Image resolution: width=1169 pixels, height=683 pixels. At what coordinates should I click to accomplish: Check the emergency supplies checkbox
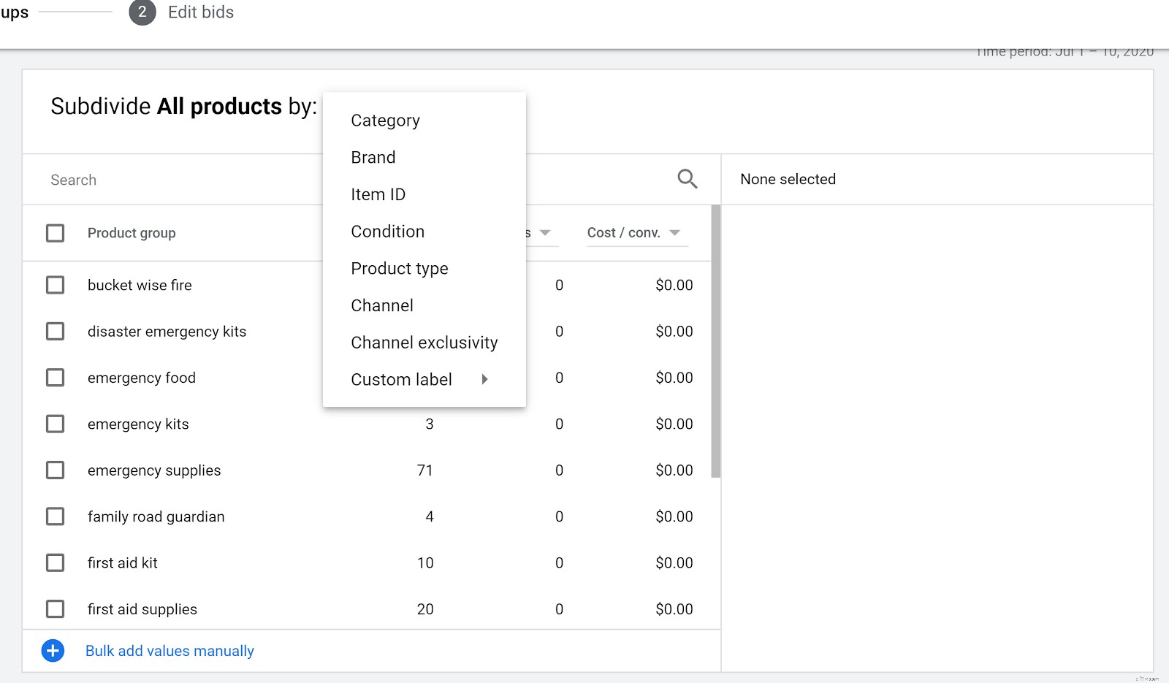tap(55, 470)
